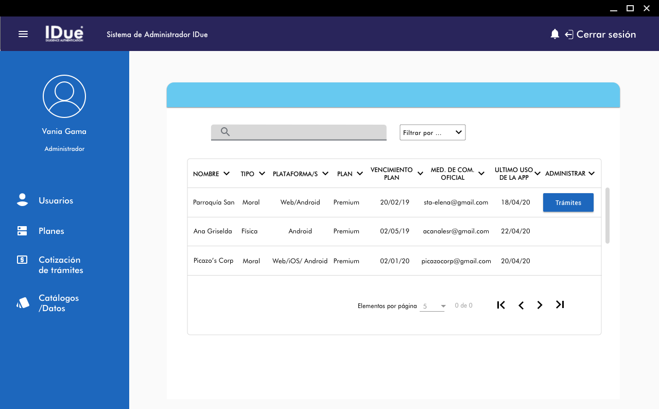Open the hamburger menu icon

23,34
